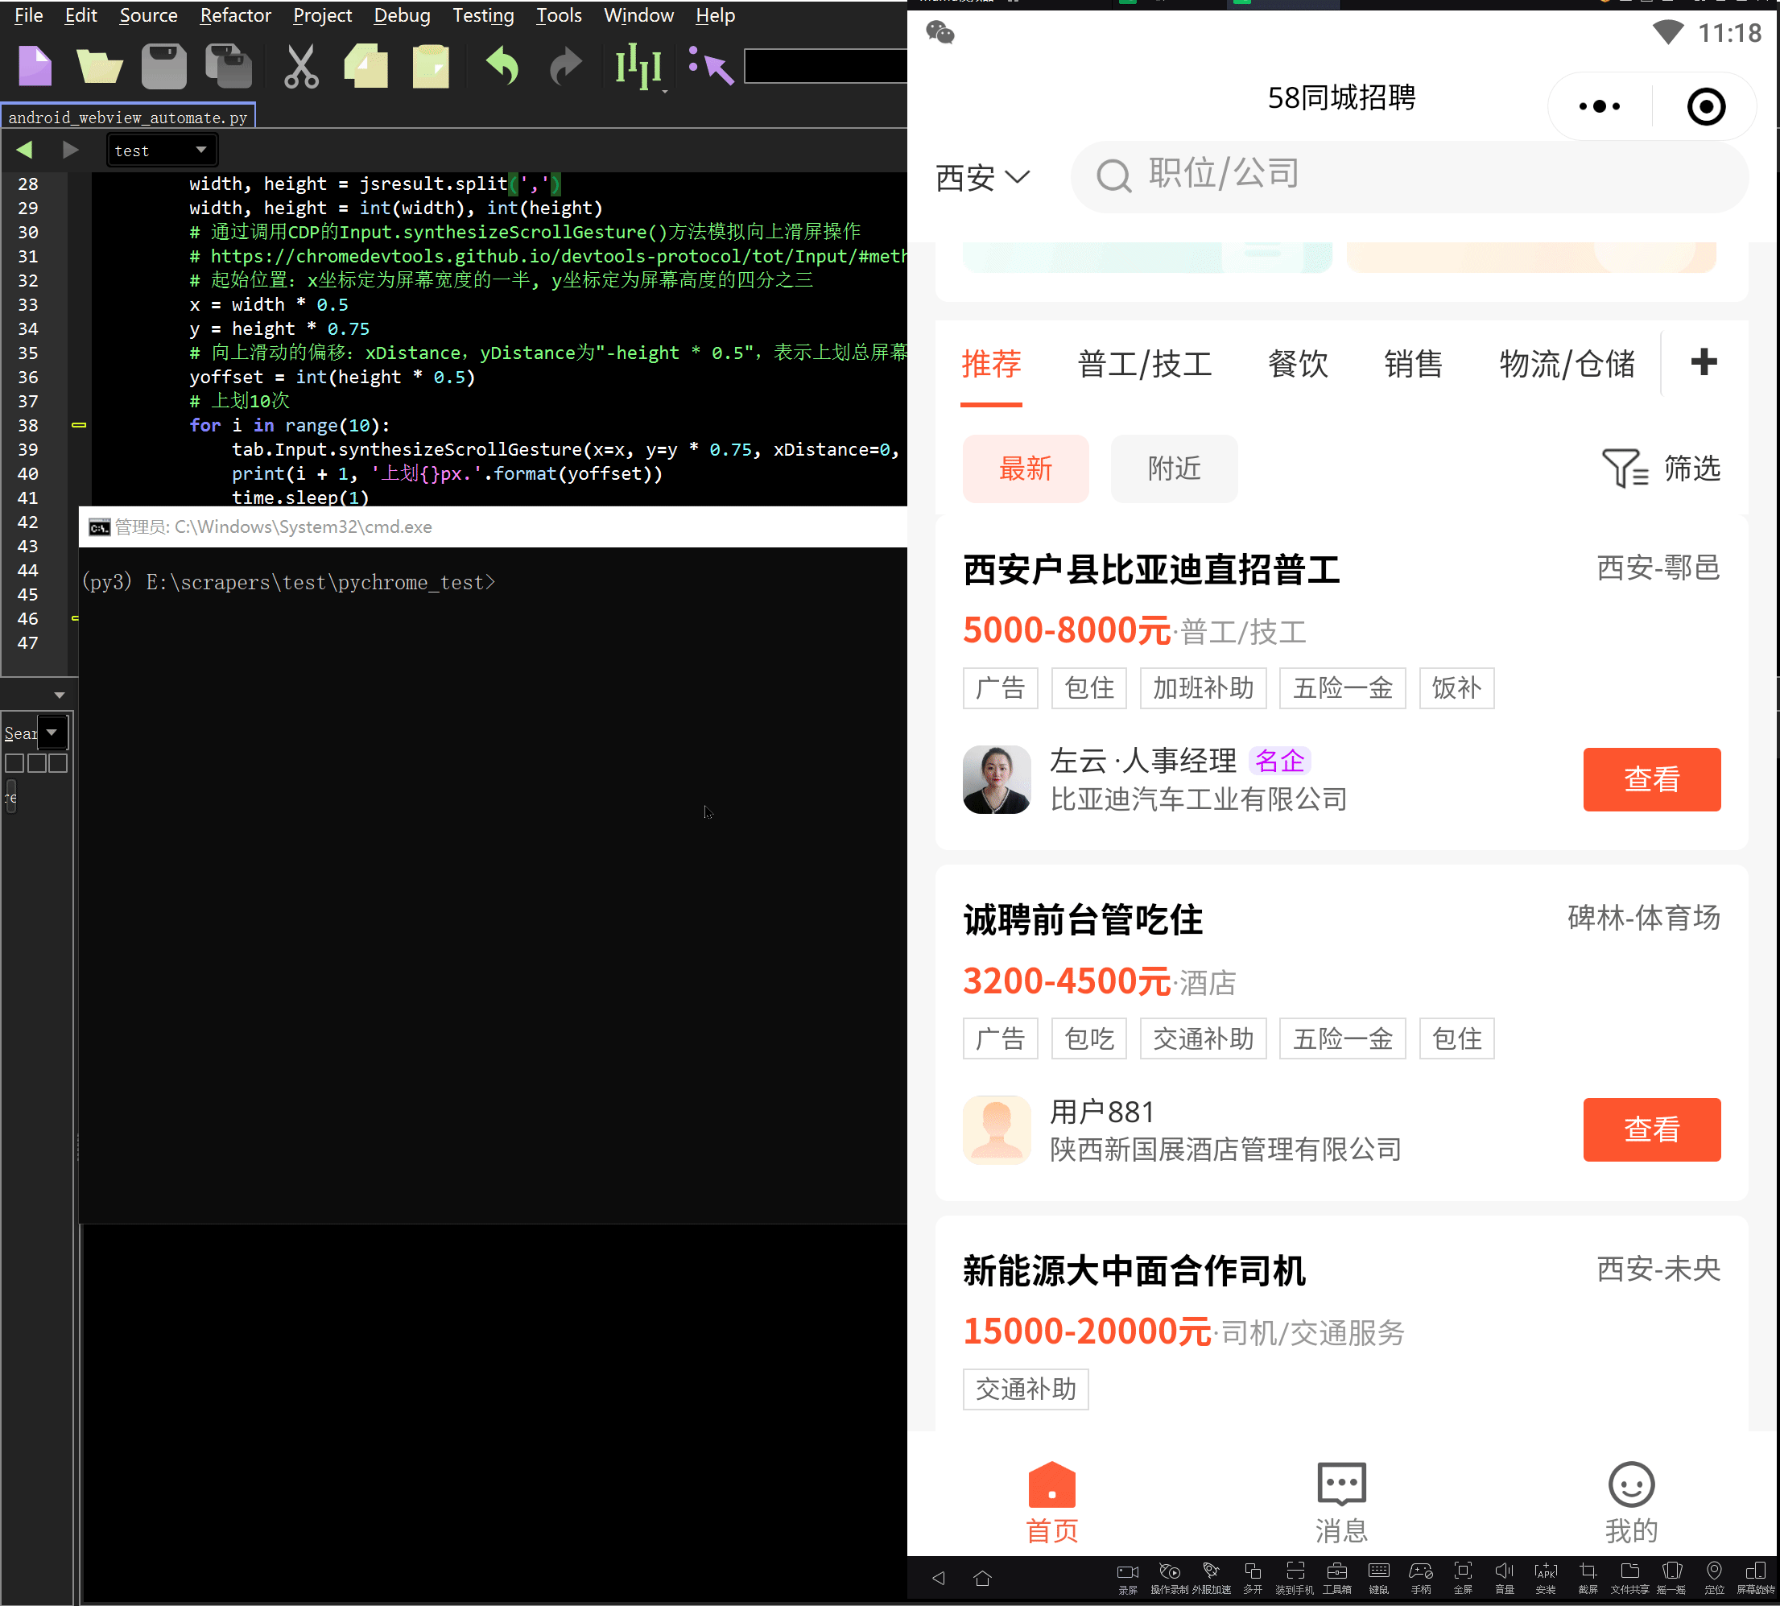Image resolution: width=1780 pixels, height=1606 pixels.
Task: Open the 筛选 filter button
Action: tap(1661, 468)
